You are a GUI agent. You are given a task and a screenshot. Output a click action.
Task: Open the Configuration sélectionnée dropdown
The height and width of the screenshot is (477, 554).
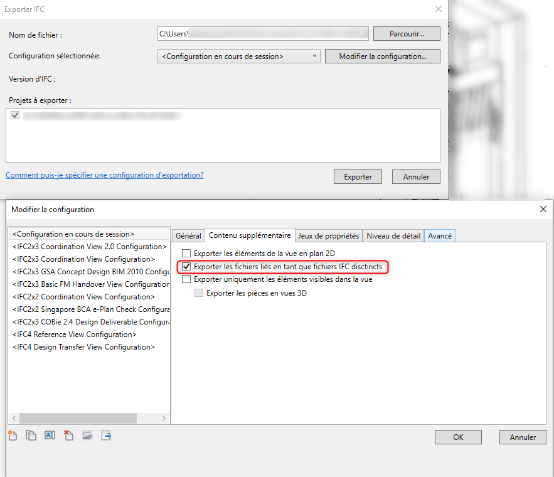(x=238, y=56)
